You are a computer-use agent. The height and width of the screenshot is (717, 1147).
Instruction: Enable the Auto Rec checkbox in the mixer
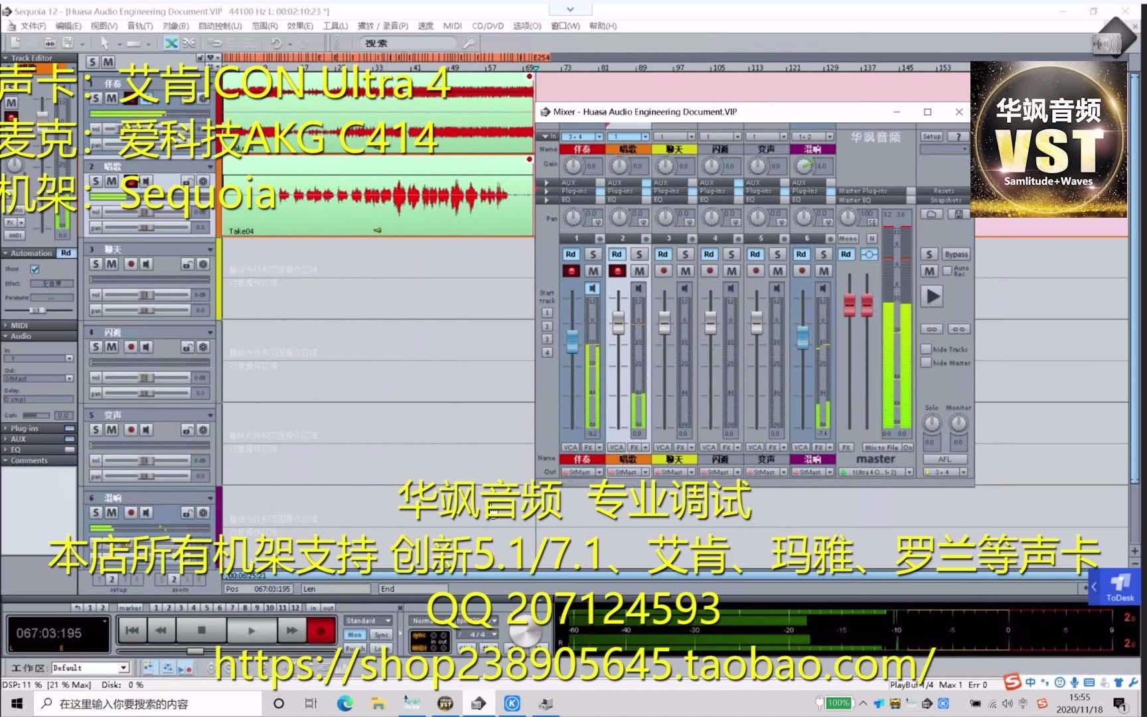tap(947, 270)
